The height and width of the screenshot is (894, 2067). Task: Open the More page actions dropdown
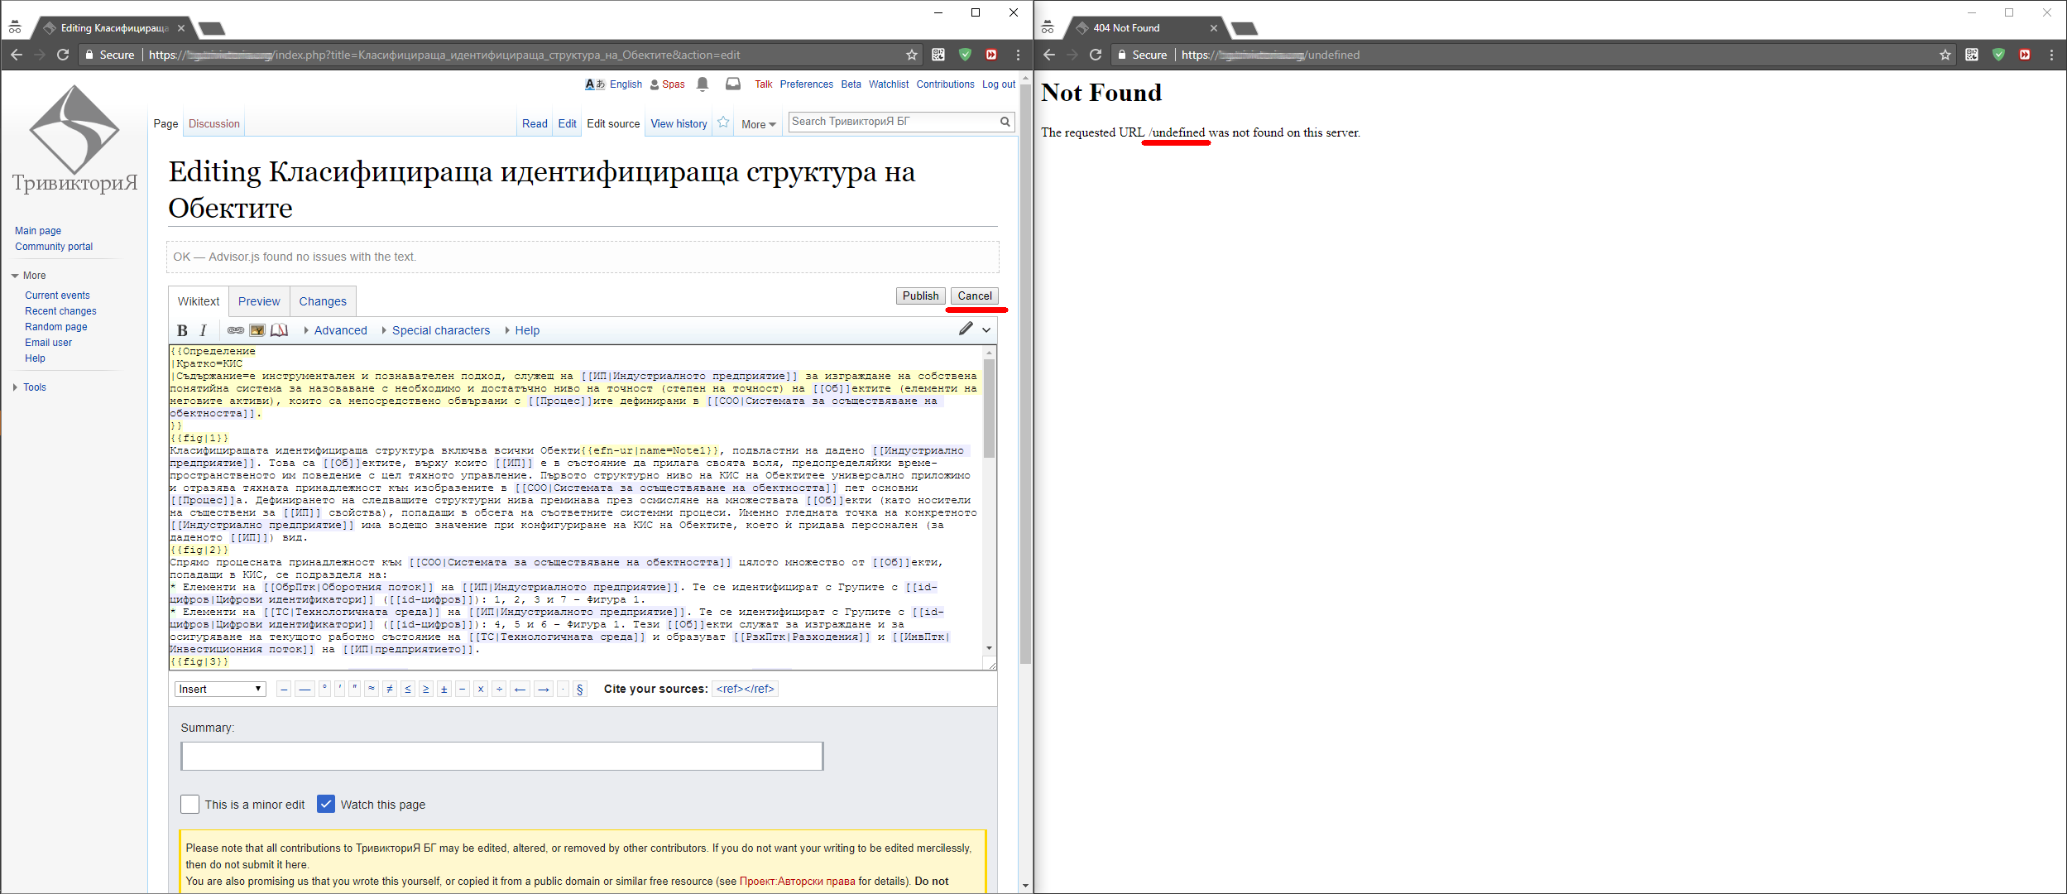[759, 124]
